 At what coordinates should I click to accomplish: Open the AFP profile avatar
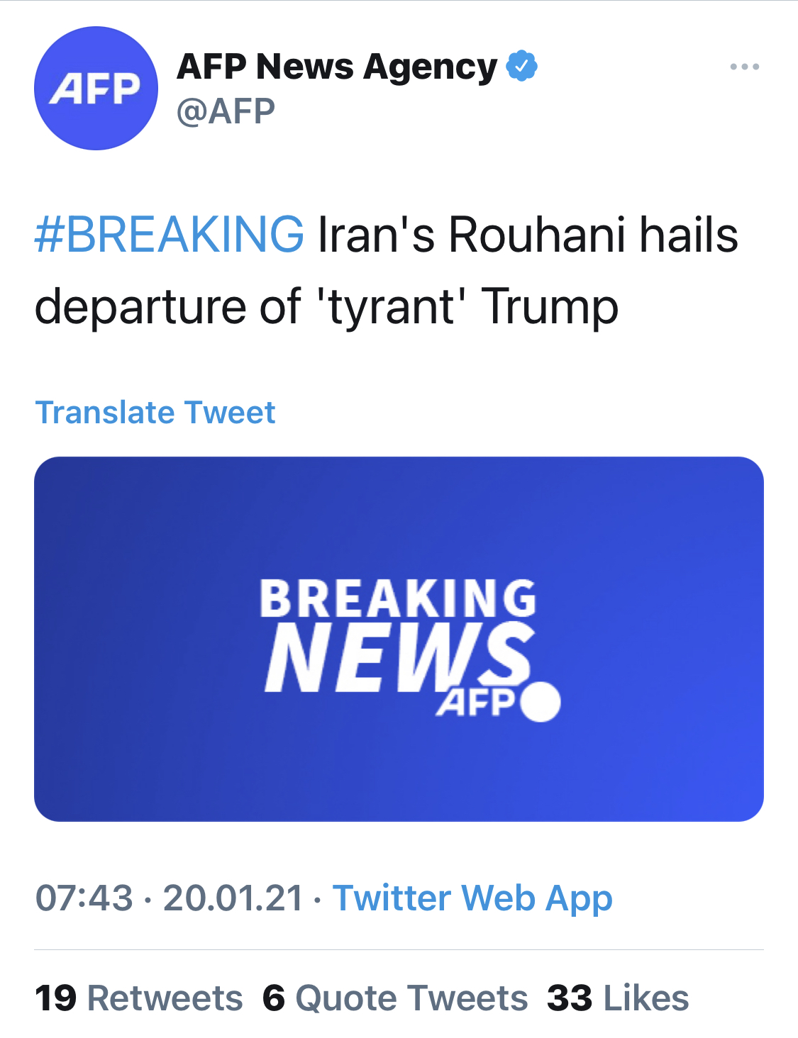(x=96, y=89)
